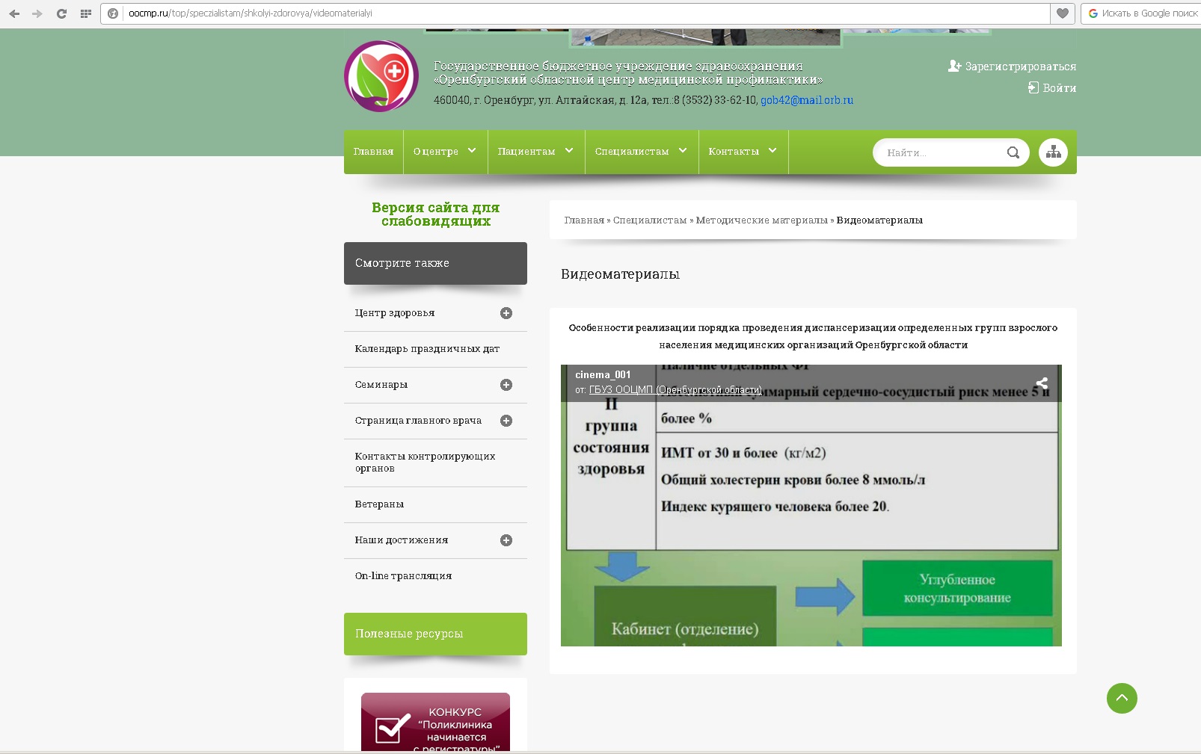Click the browser back arrow
The height and width of the screenshot is (754, 1201).
[14, 13]
